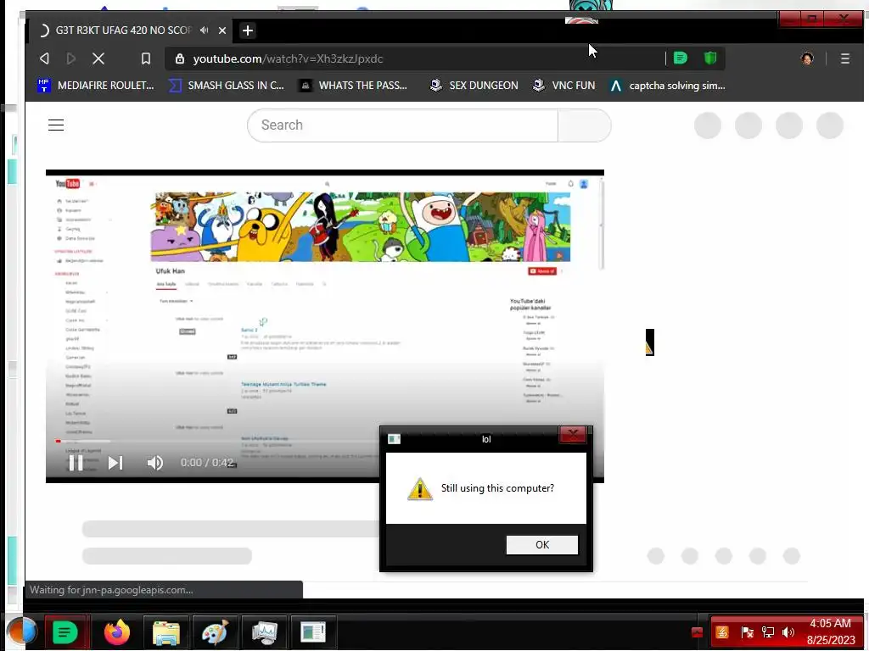Screen dimensions: 869x651
Task: Click the YouTube Search field
Action: pyautogui.click(x=403, y=125)
